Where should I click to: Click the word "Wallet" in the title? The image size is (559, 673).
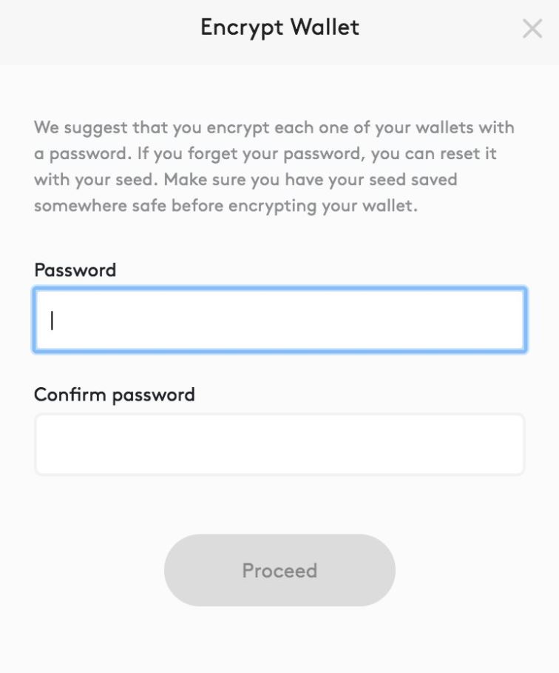point(325,27)
